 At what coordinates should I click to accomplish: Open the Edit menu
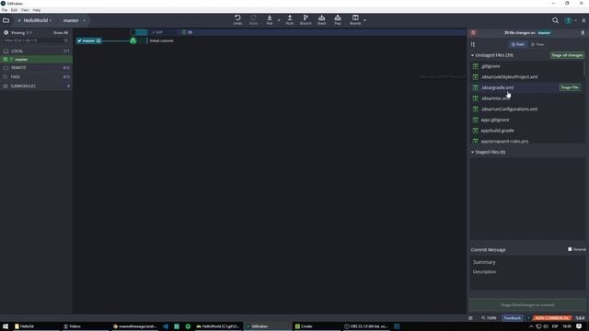click(14, 10)
